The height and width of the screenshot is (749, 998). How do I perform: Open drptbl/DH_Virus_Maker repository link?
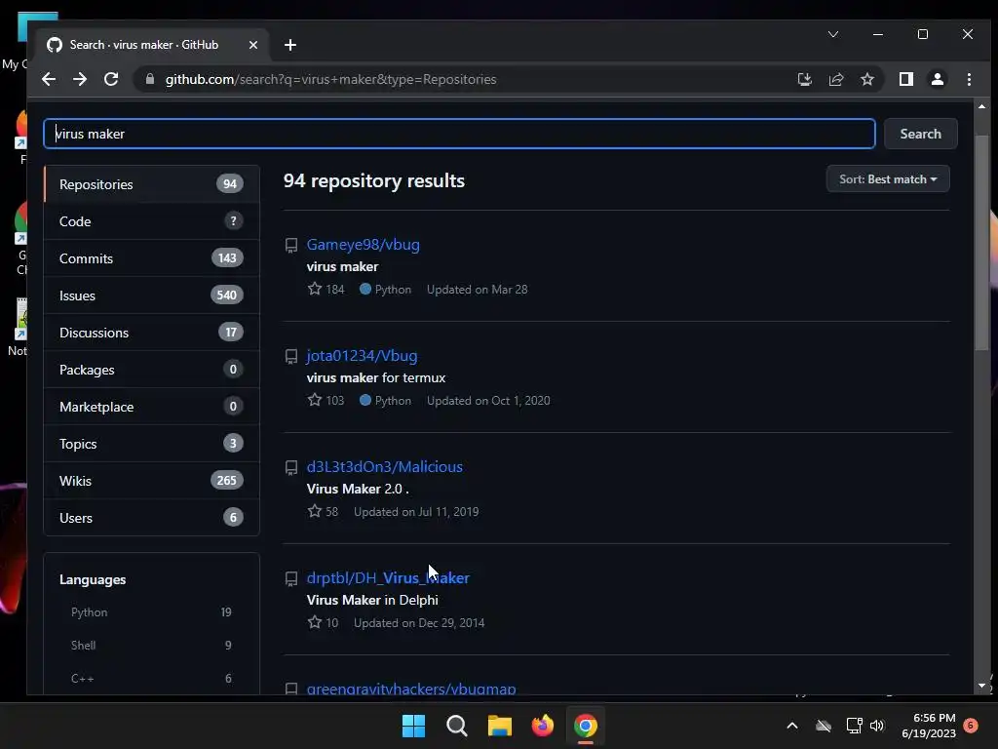(388, 577)
